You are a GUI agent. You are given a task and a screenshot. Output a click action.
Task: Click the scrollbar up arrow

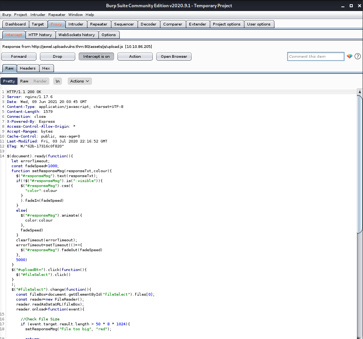pyautogui.click(x=360, y=92)
